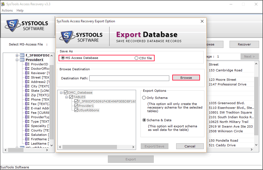The image size is (263, 170).
Task: Click the Zip field icon
Action: pos(27,95)
